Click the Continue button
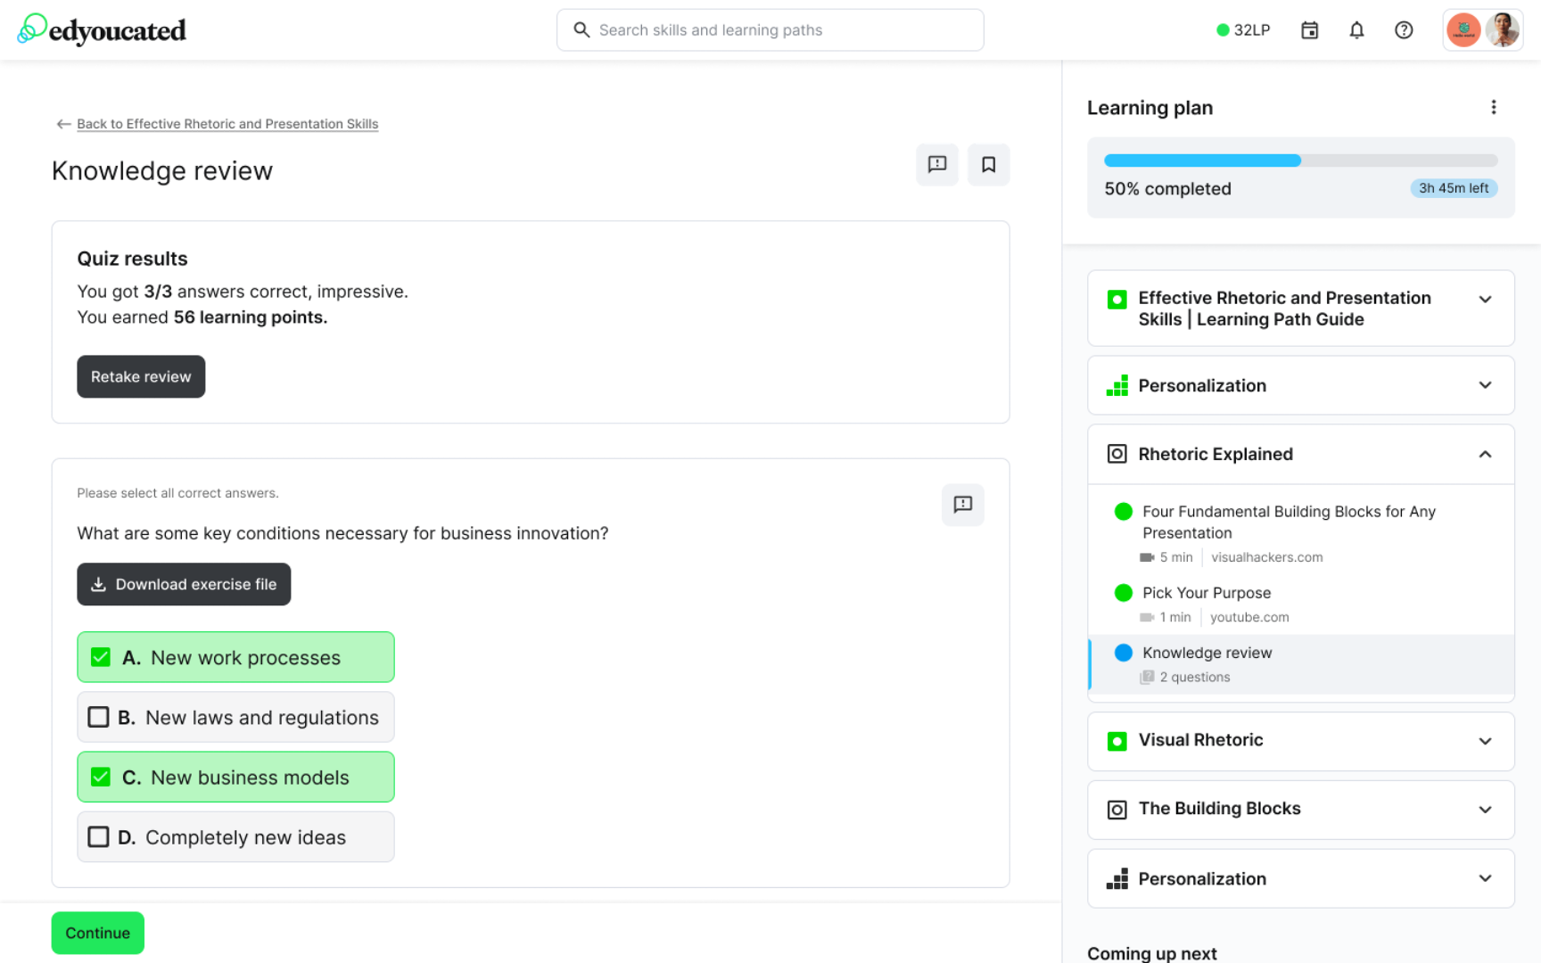1541x963 pixels. point(97,933)
